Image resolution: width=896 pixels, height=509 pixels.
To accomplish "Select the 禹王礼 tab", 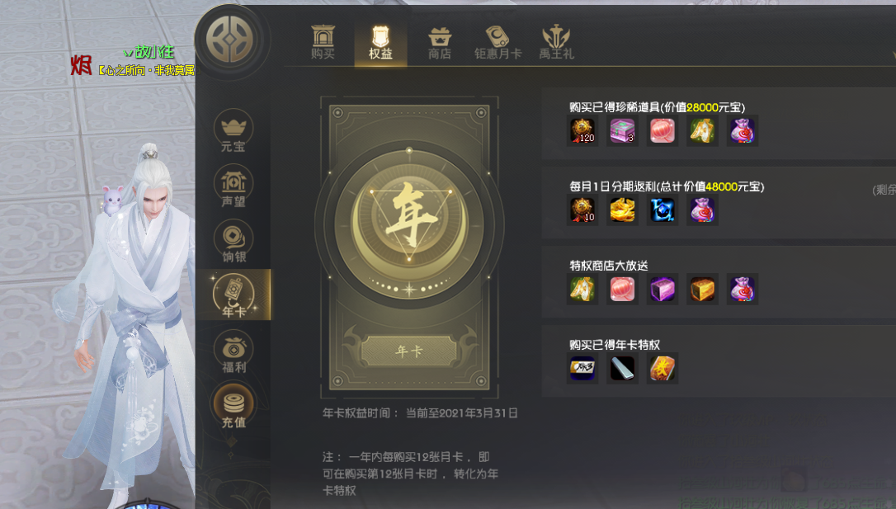I will point(556,43).
